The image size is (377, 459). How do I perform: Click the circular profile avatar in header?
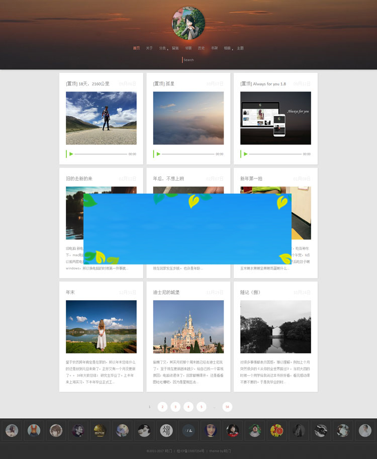click(x=189, y=23)
